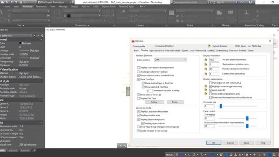The height and width of the screenshot is (157, 279).
Task: Enable the Display File Tabs checkbox
Action: coord(138,98)
